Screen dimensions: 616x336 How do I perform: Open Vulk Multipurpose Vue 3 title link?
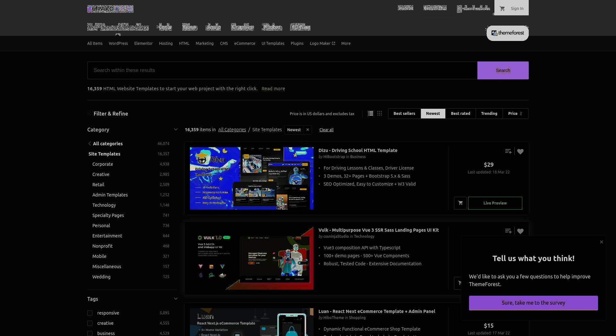(x=379, y=230)
